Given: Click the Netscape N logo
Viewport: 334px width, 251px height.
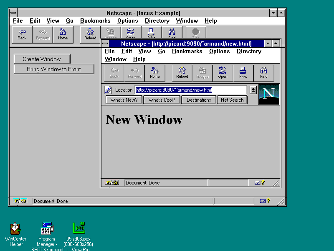Looking at the screenshot, I should (x=269, y=94).
